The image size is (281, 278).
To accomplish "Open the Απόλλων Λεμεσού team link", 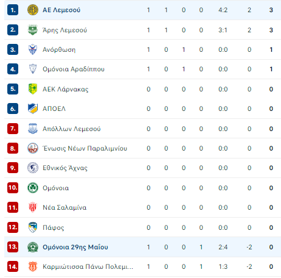I will click(x=71, y=129).
